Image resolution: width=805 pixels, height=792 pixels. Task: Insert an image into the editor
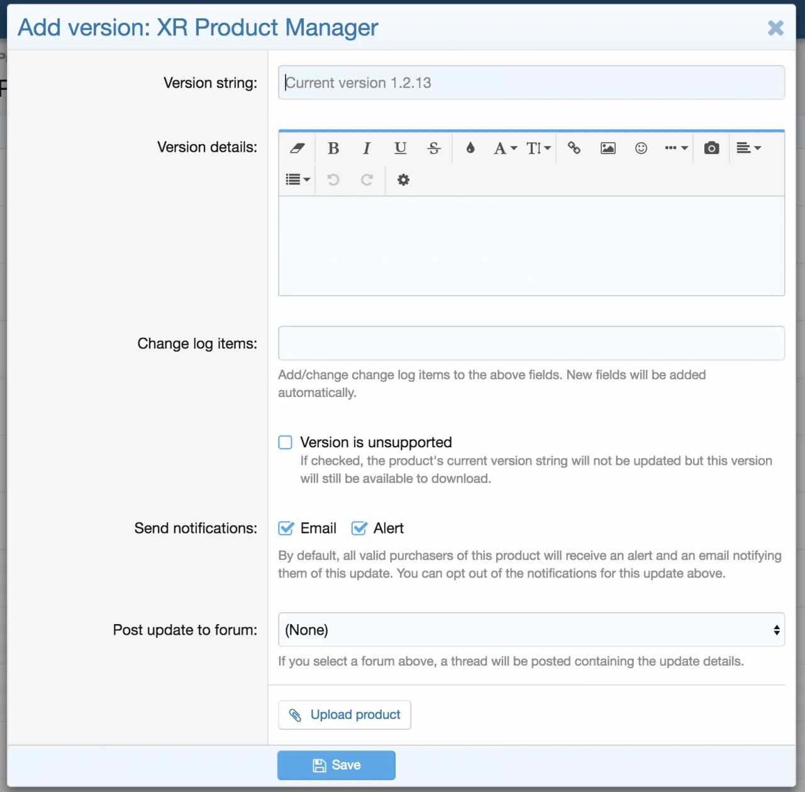click(608, 148)
